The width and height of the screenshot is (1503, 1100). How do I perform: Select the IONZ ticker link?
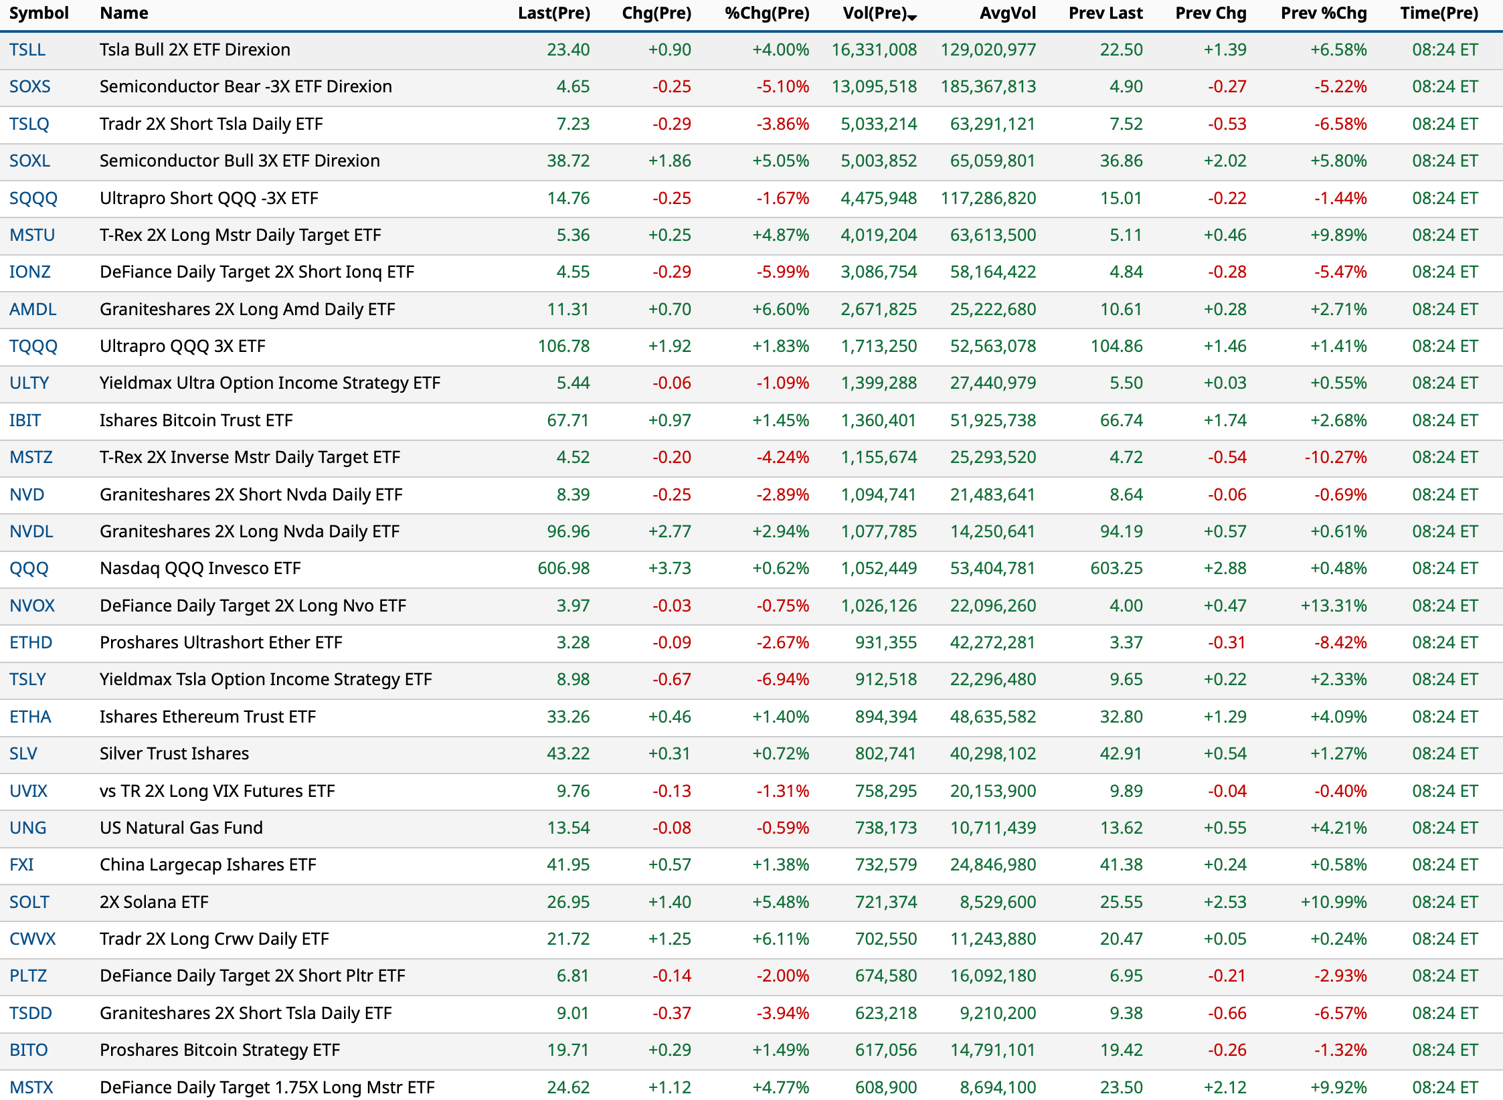[x=30, y=272]
